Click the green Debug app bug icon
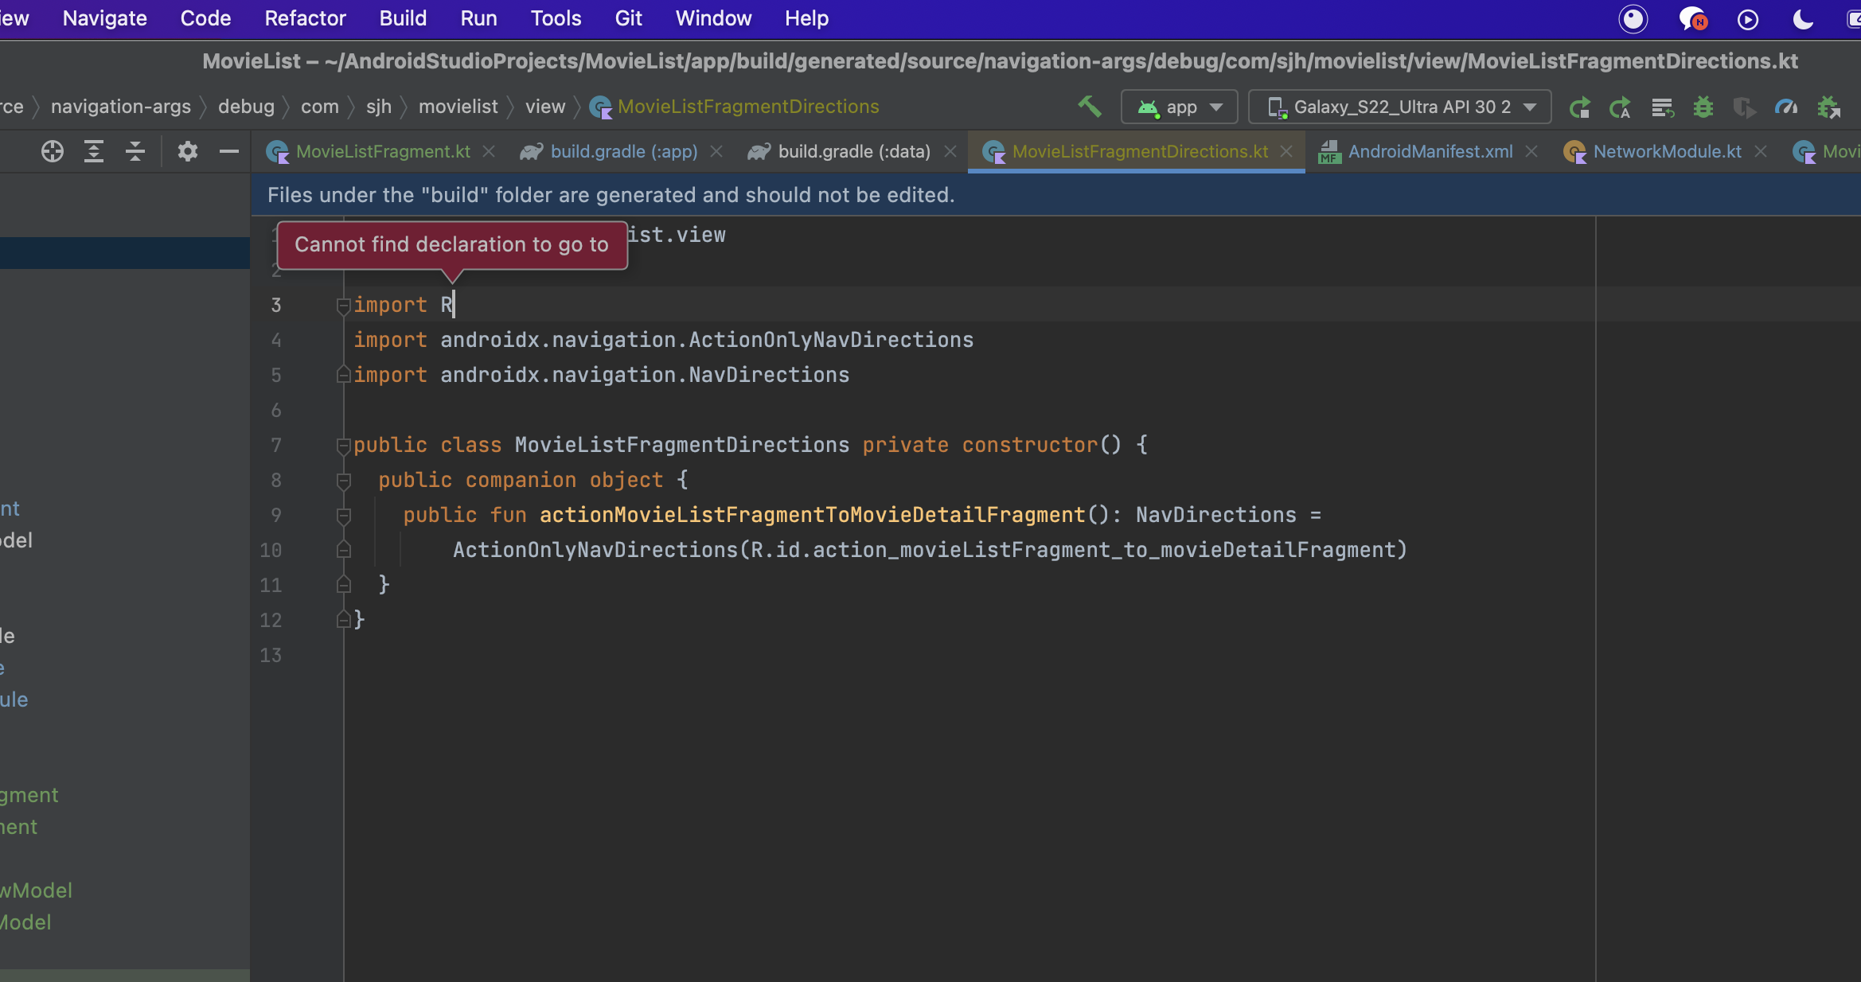The width and height of the screenshot is (1861, 982). [x=1703, y=107]
